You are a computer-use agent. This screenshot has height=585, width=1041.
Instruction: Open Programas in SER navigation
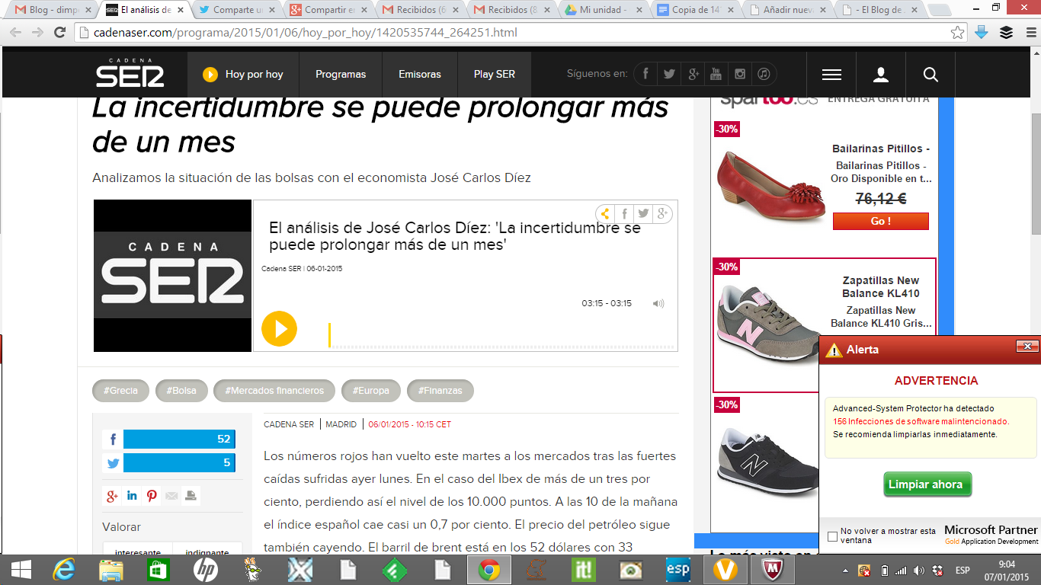pyautogui.click(x=341, y=75)
